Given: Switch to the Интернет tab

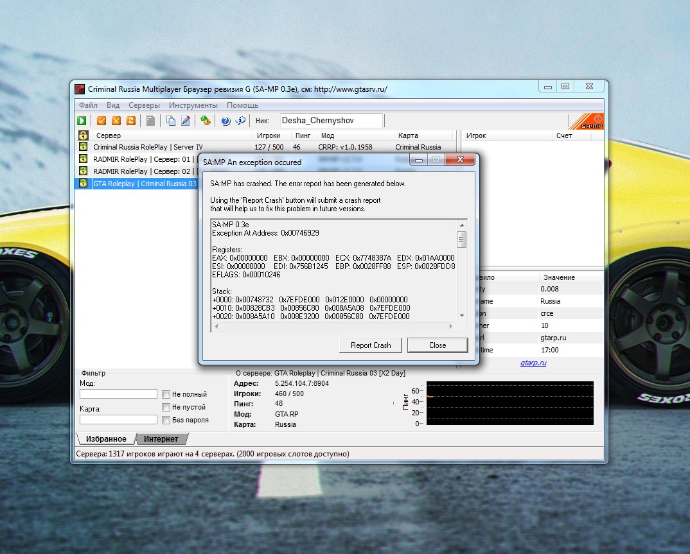Looking at the screenshot, I should click(161, 439).
